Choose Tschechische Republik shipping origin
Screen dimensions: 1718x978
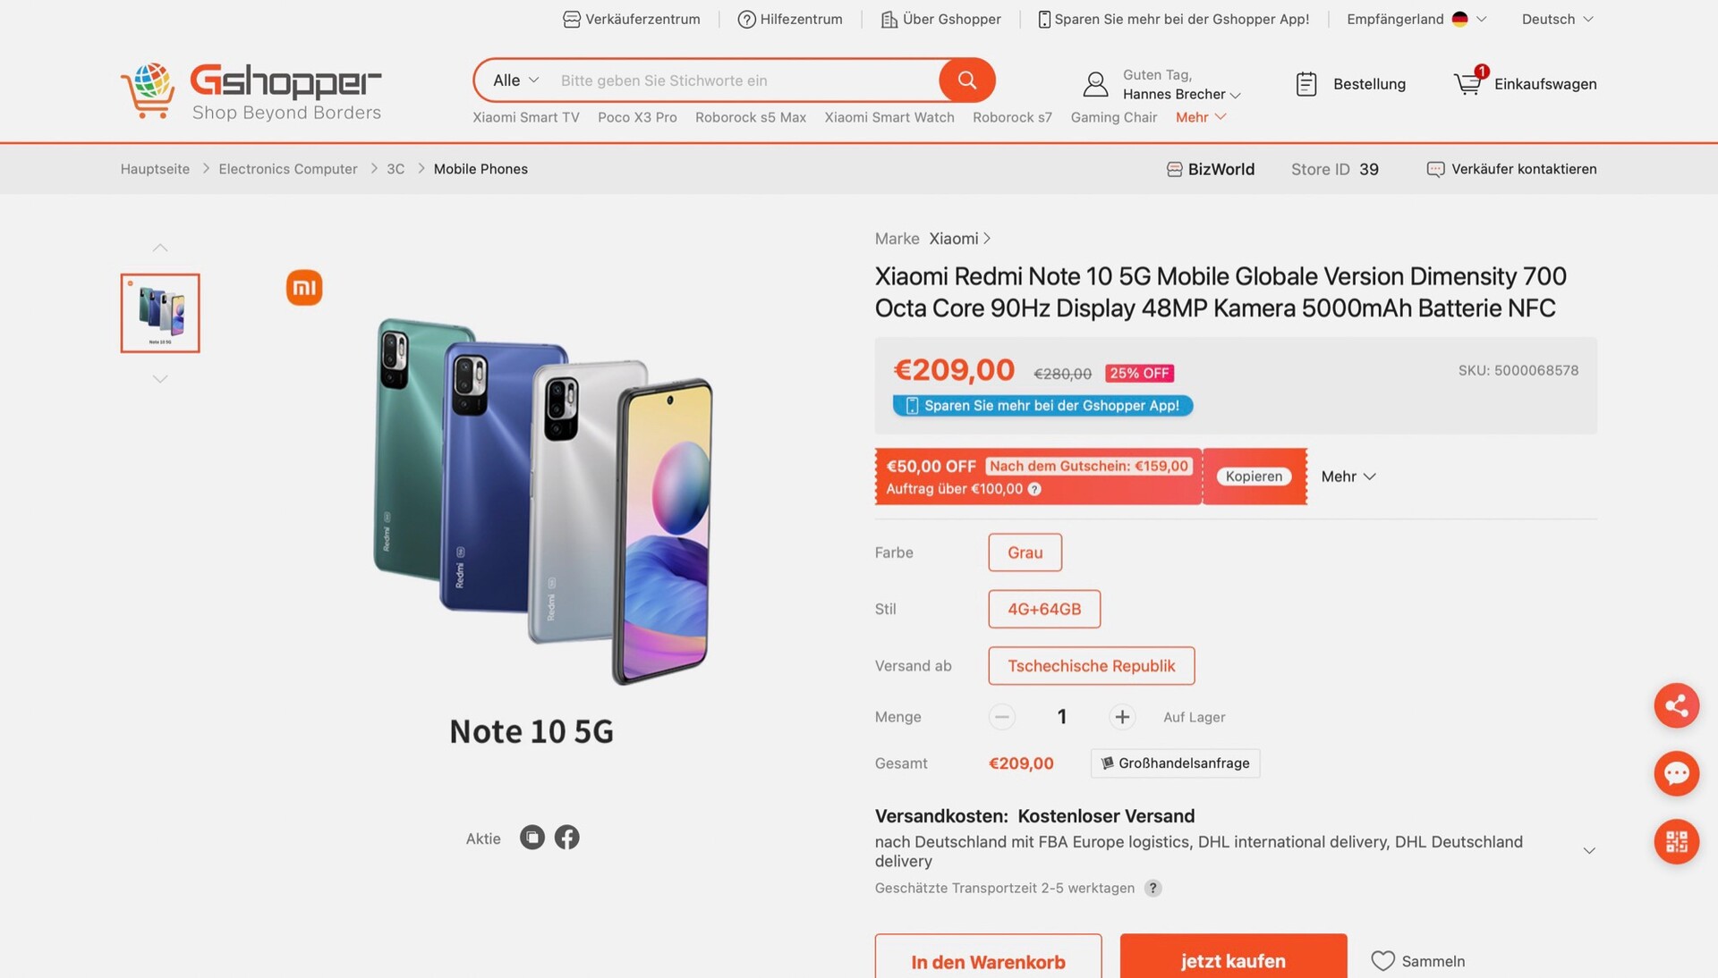click(x=1091, y=666)
